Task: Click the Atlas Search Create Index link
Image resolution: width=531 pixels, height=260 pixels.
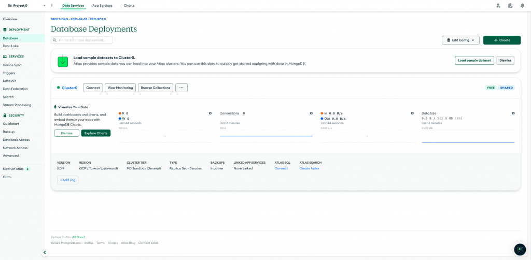Action: coord(309,168)
